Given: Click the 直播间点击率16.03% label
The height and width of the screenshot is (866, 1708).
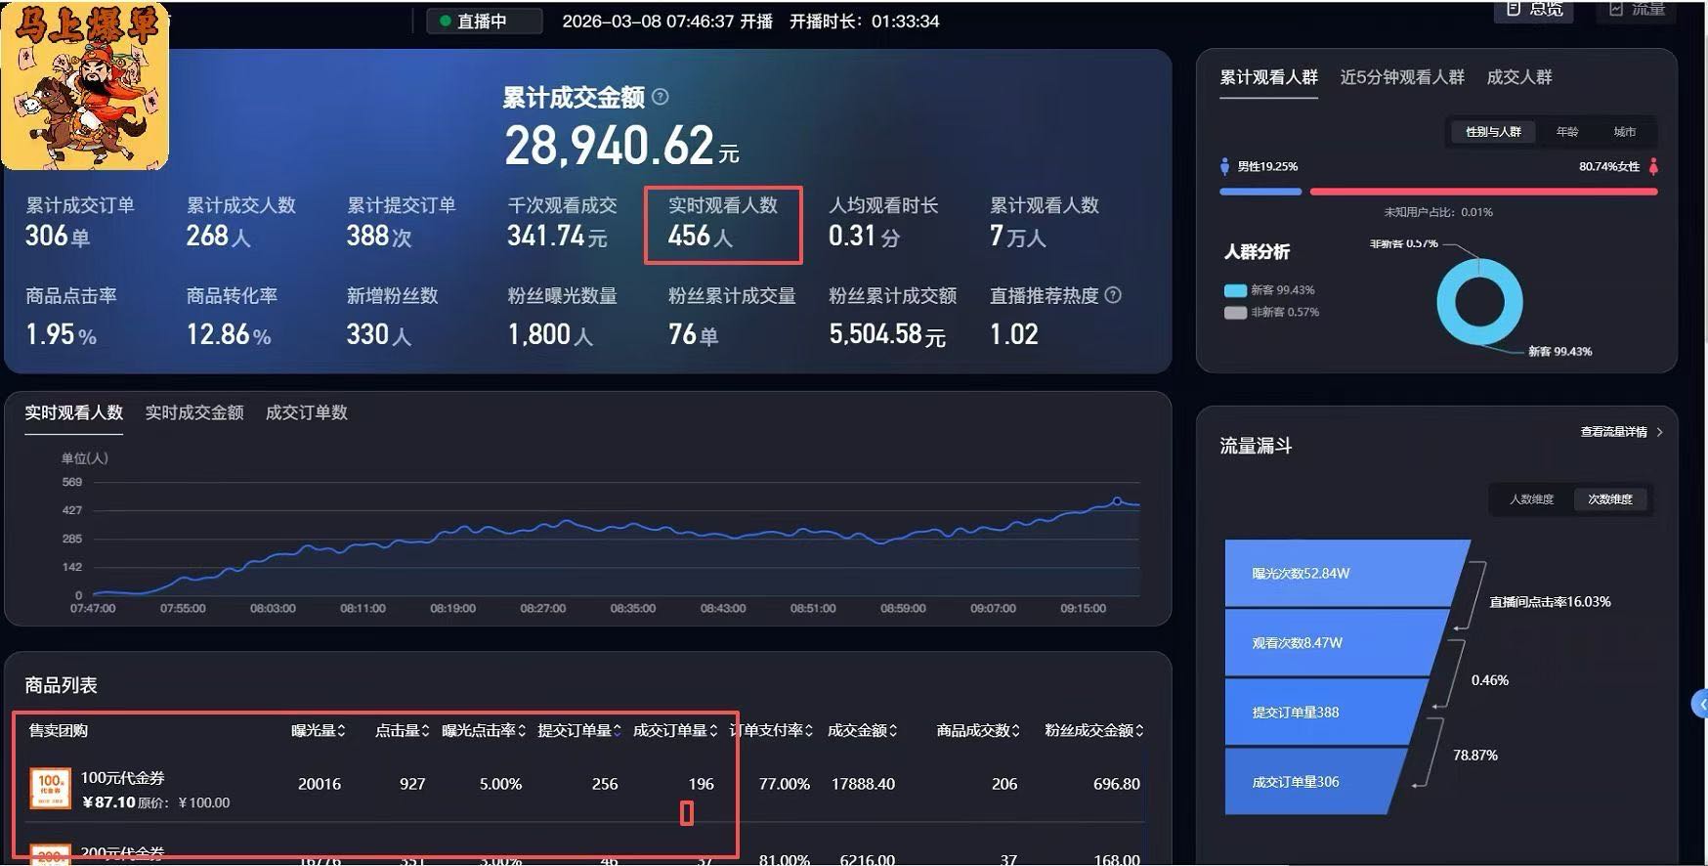Looking at the screenshot, I should click(1550, 602).
